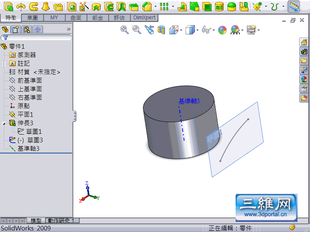The height and width of the screenshot is (232, 310).
Task: Click the View Orientation icon
Action: tap(174, 30)
